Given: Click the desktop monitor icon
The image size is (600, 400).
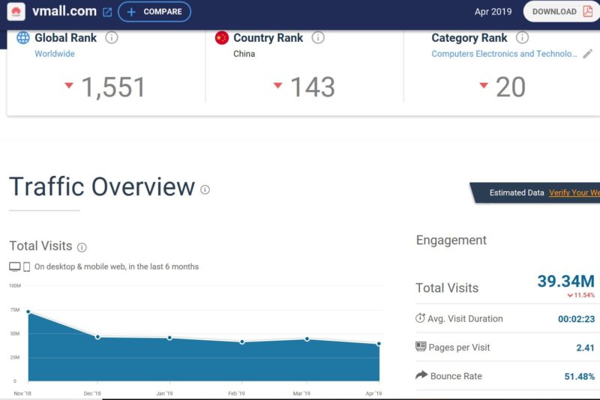Looking at the screenshot, I should [15, 267].
